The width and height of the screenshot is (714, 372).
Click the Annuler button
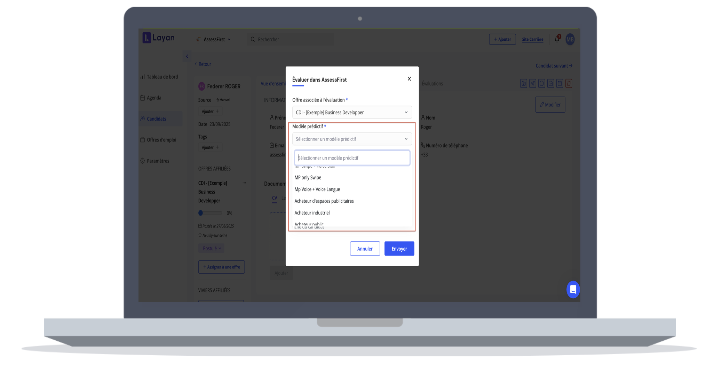(365, 249)
